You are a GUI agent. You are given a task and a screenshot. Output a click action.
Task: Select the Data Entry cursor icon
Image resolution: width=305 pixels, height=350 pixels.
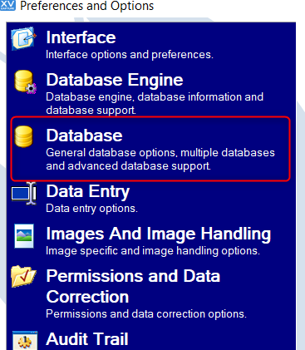coord(24,194)
